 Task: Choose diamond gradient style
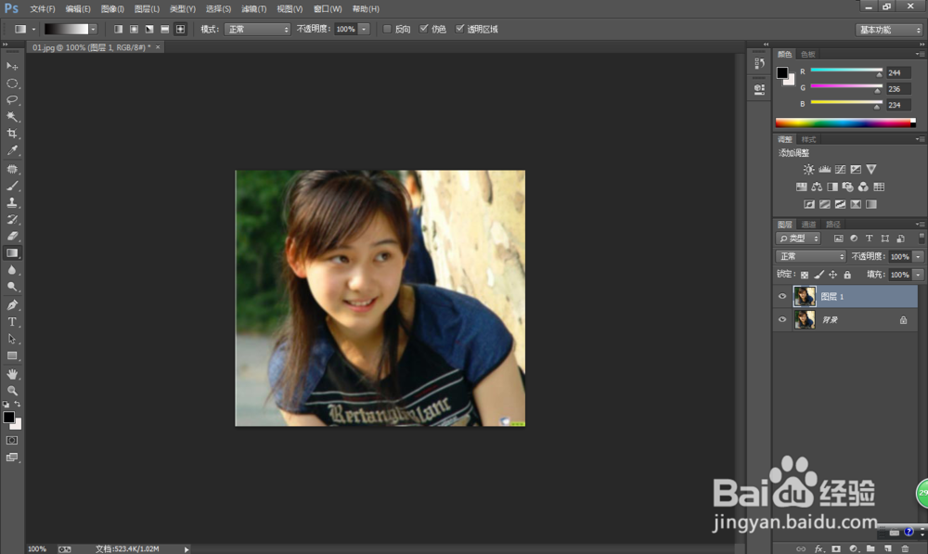click(181, 29)
